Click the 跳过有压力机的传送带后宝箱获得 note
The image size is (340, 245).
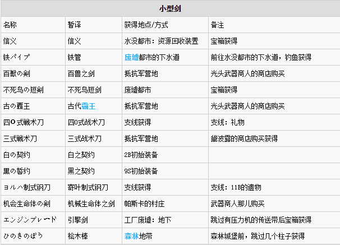(261, 220)
